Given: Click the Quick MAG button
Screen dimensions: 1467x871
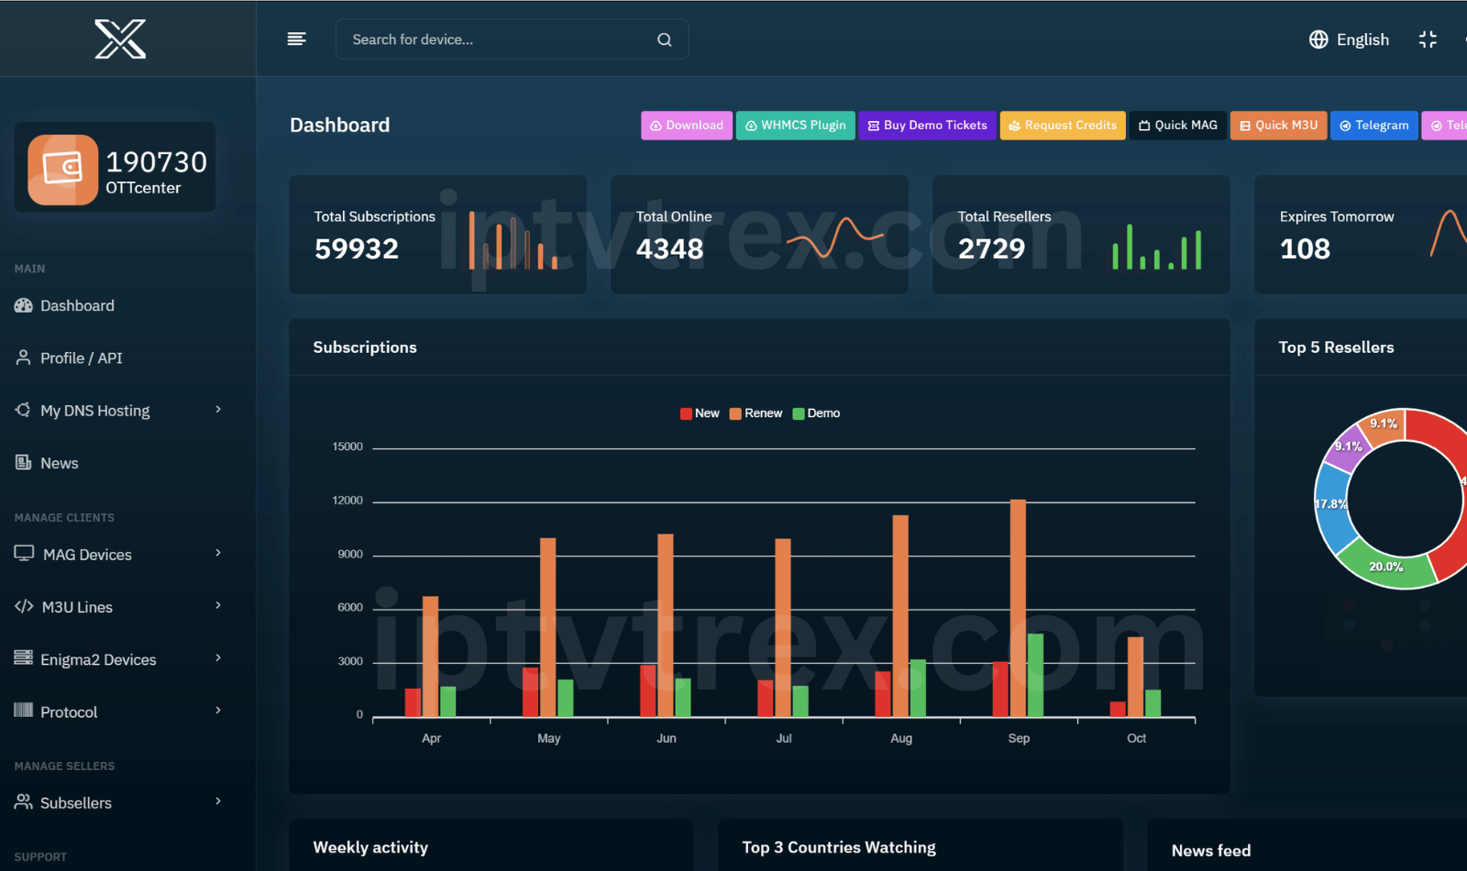Looking at the screenshot, I should coord(1178,126).
